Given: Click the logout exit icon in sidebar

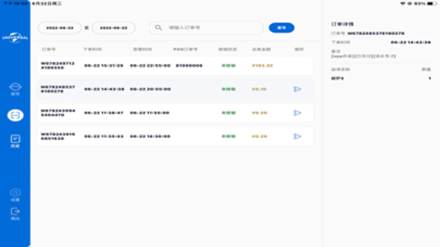Looking at the screenshot, I should (15, 214).
